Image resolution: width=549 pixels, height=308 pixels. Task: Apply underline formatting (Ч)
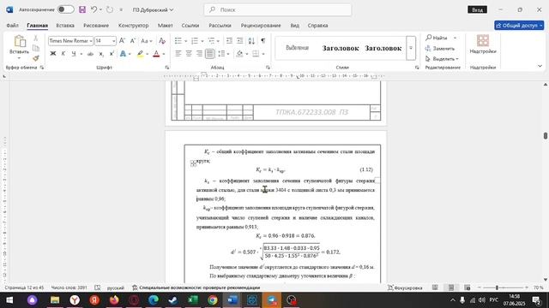[74, 53]
